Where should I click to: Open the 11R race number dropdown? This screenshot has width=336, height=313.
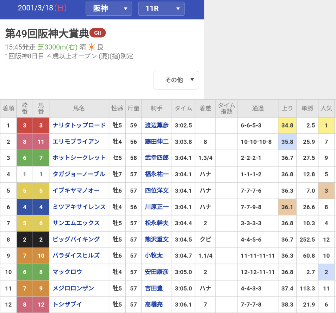pyautogui.click(x=161, y=9)
